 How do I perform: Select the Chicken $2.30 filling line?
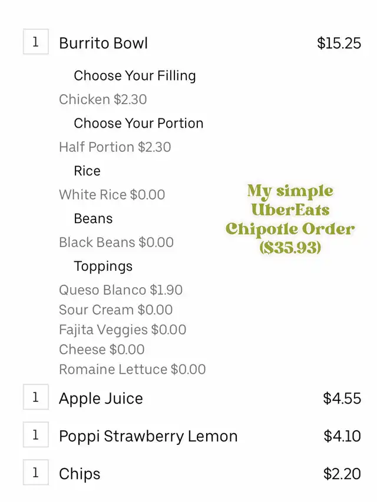[x=103, y=99]
